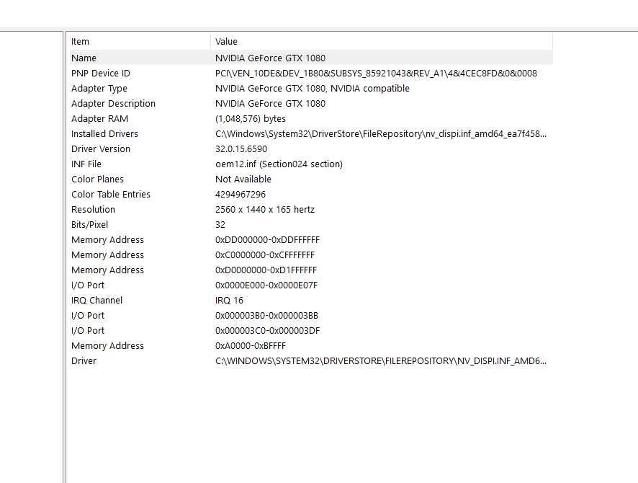Select the Name row
This screenshot has height=483, width=638.
[311, 58]
